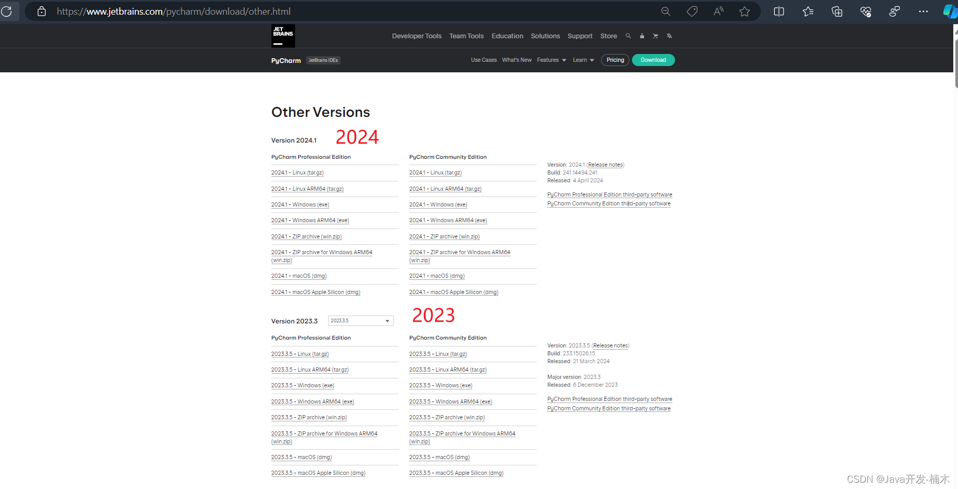This screenshot has width=958, height=489.
Task: Open the Solutions menu
Action: point(545,36)
